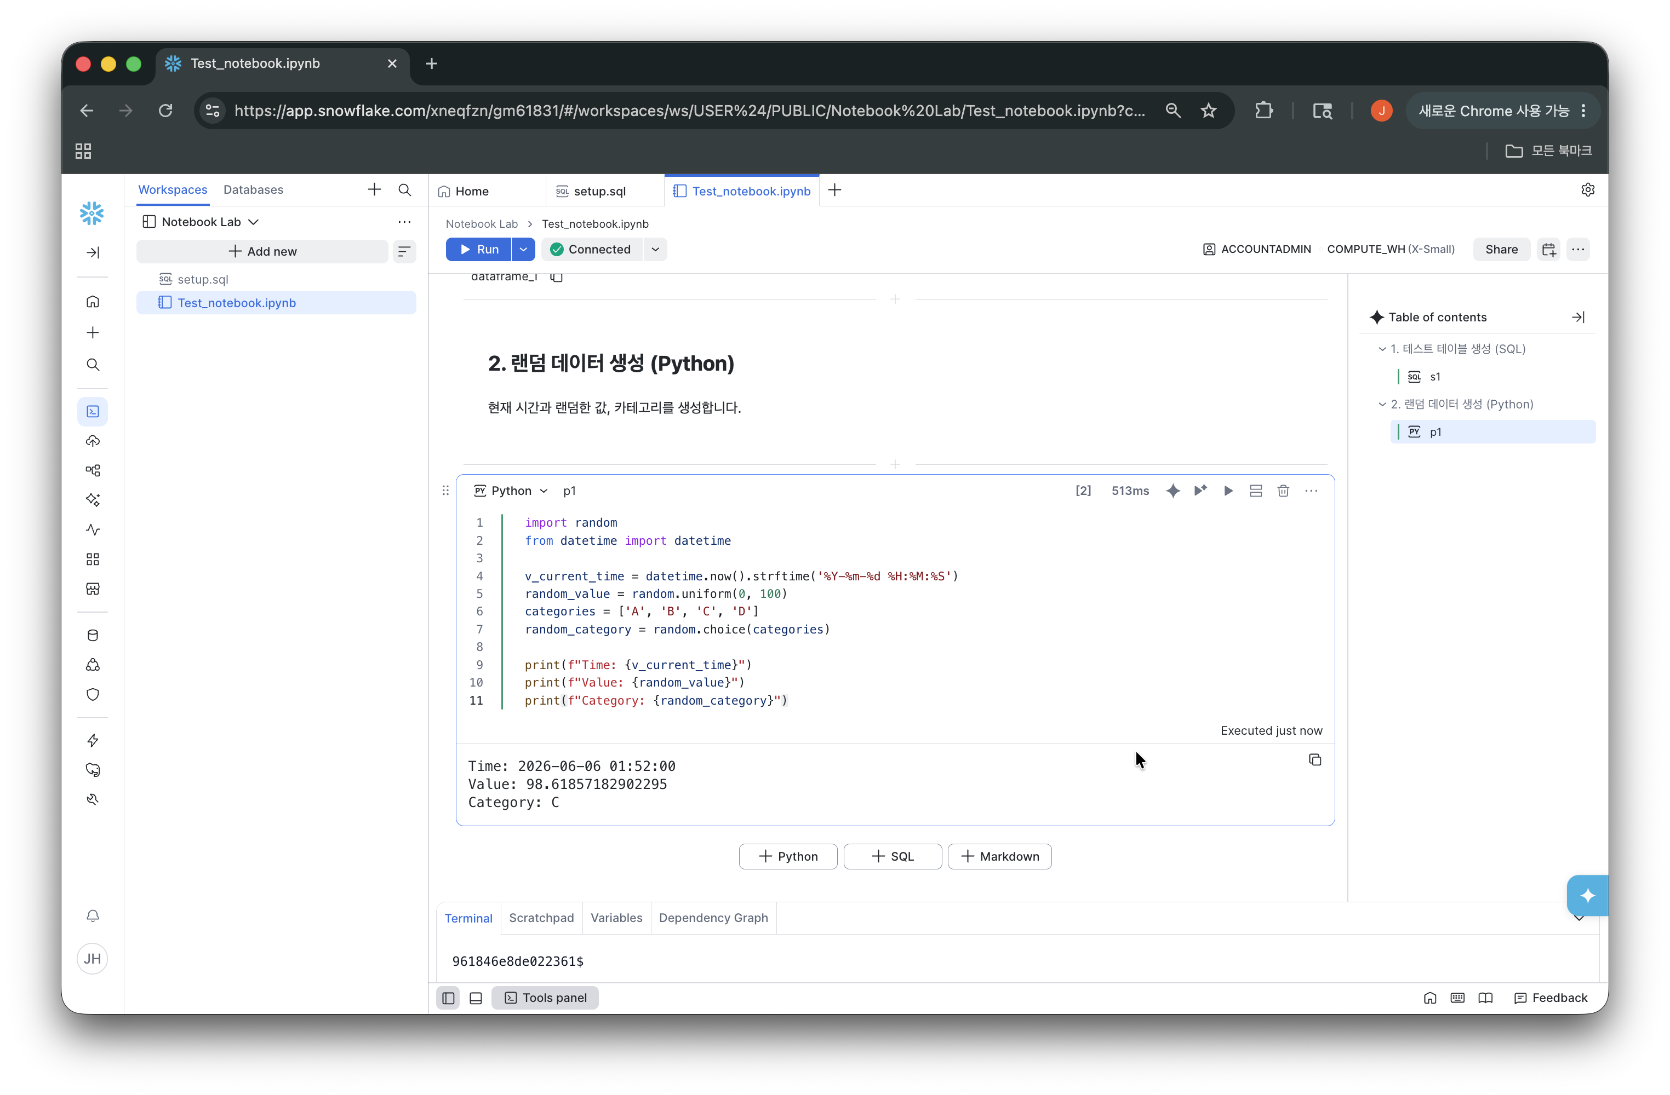
Task: Switch to the Variables tab
Action: 616,918
